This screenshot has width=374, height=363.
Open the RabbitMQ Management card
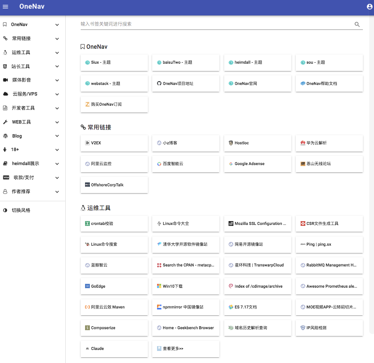[329, 265]
